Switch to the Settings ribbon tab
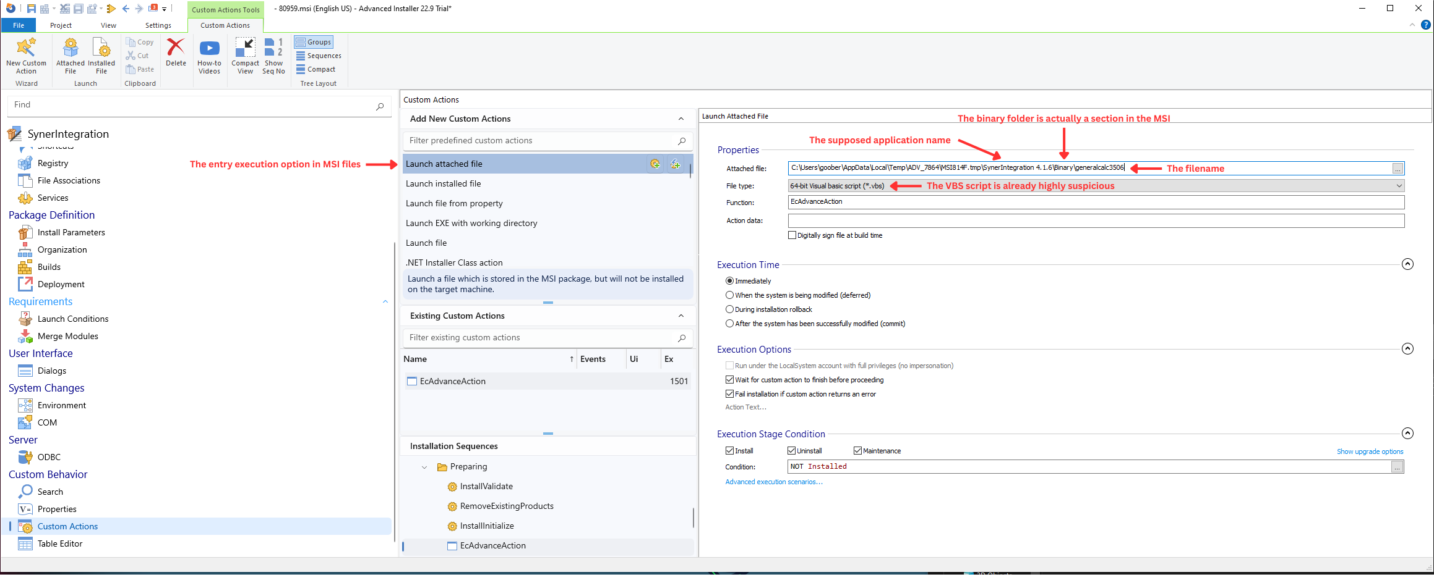The height and width of the screenshot is (575, 1434). coord(158,25)
